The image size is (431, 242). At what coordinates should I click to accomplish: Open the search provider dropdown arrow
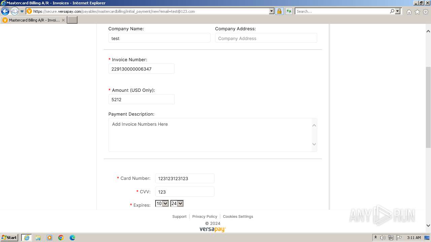[x=398, y=11]
